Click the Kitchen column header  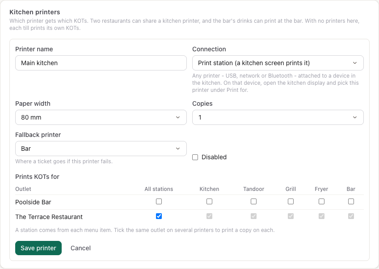pos(209,189)
